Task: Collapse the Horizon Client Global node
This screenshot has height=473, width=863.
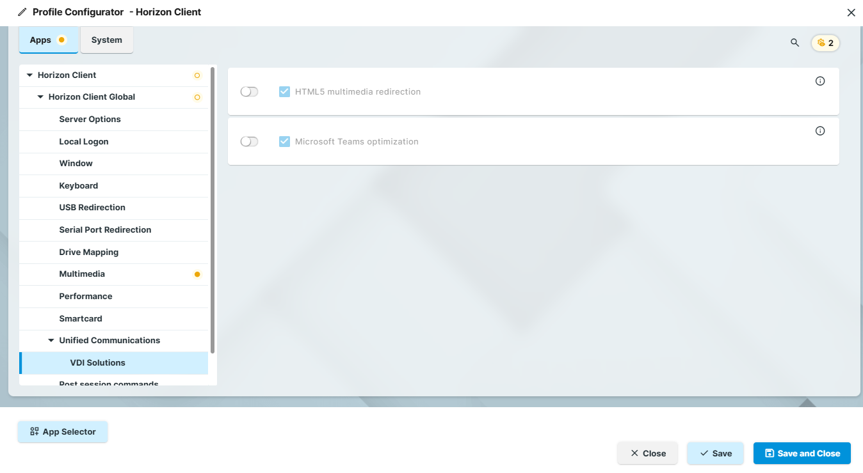Action: point(40,97)
